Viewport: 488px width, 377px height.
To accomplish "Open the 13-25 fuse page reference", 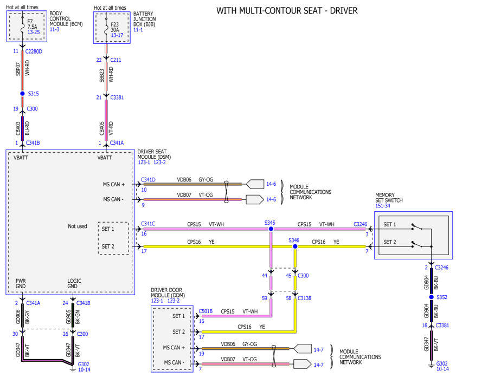I will click(x=34, y=32).
